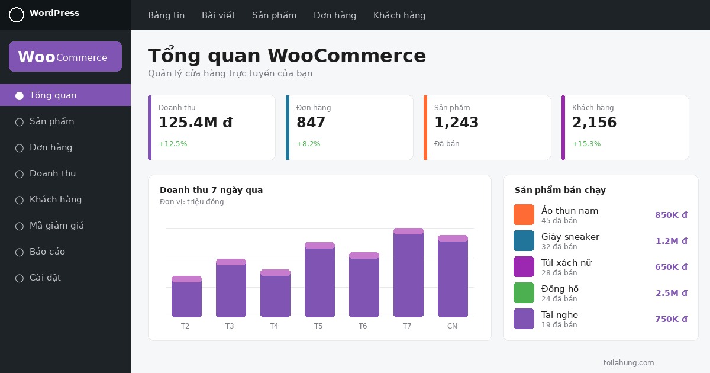The width and height of the screenshot is (710, 373).
Task: Click the Đơn vị: triệu đồng subtitle
Action: [192, 202]
